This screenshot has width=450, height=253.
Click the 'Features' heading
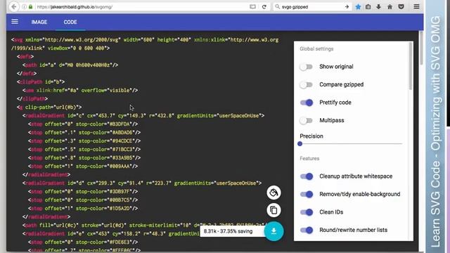[x=309, y=158]
